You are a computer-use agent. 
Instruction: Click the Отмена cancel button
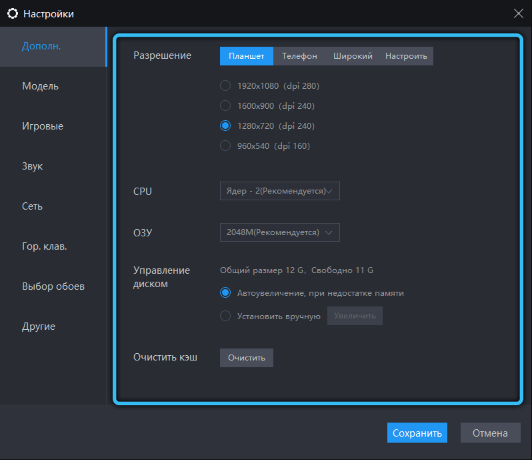(490, 433)
